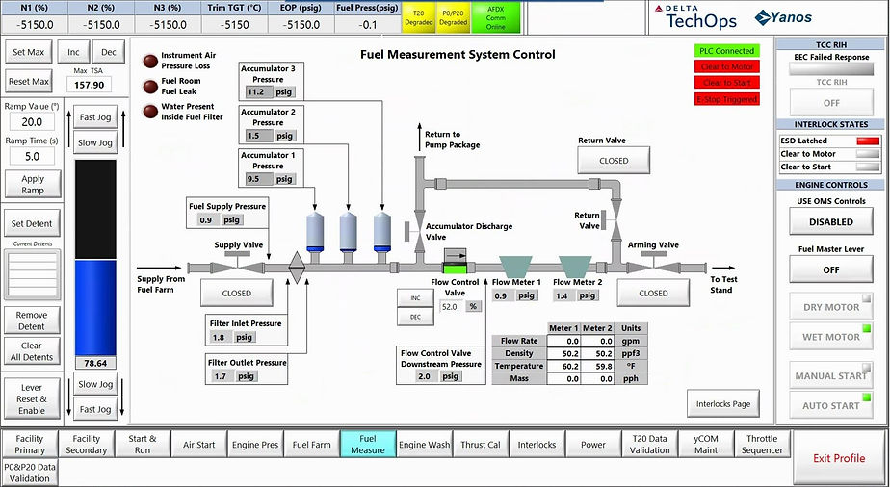
Task: Click lower Slow Jog button
Action: coord(95,384)
